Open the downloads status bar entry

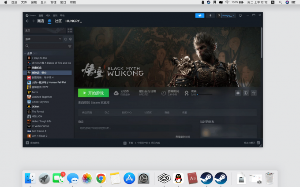coord(142,143)
